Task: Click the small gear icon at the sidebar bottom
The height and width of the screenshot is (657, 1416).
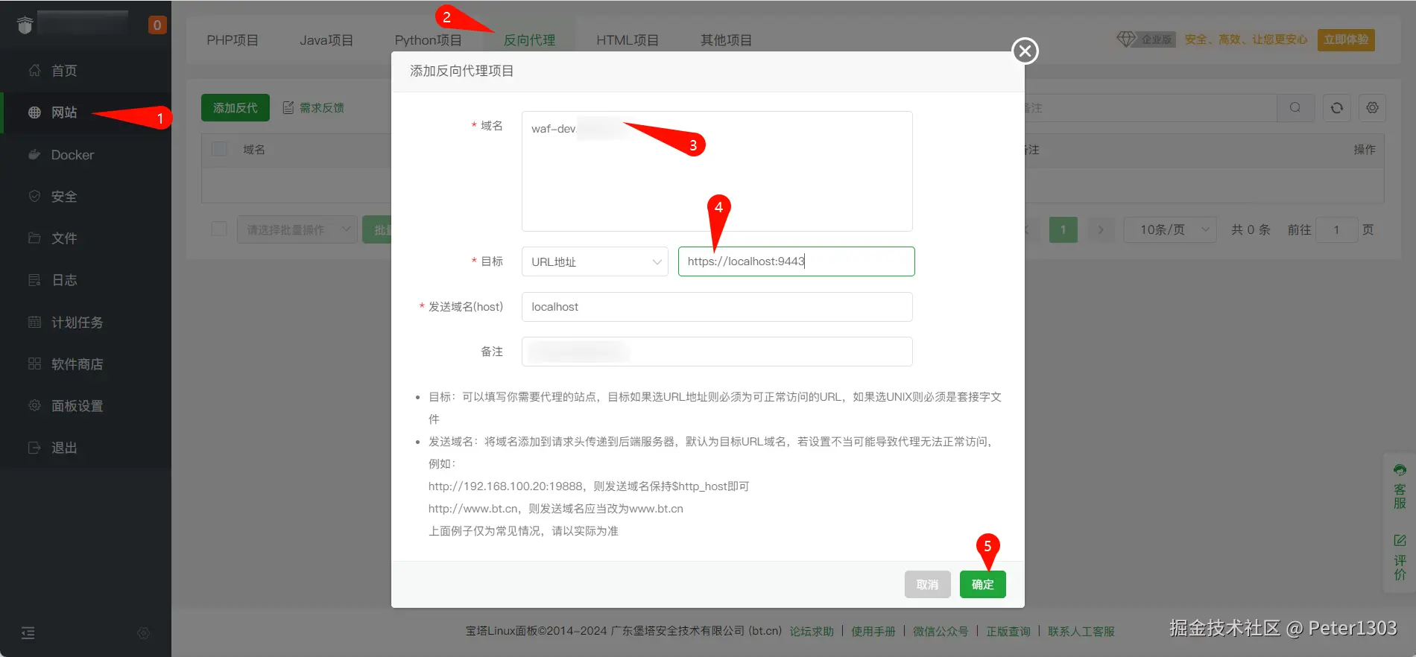Action: [x=144, y=633]
